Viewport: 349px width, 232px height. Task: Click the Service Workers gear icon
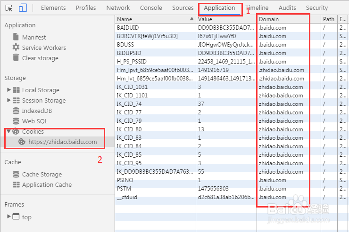pos(16,47)
